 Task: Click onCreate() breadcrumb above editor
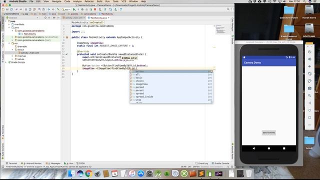[x=96, y=22]
